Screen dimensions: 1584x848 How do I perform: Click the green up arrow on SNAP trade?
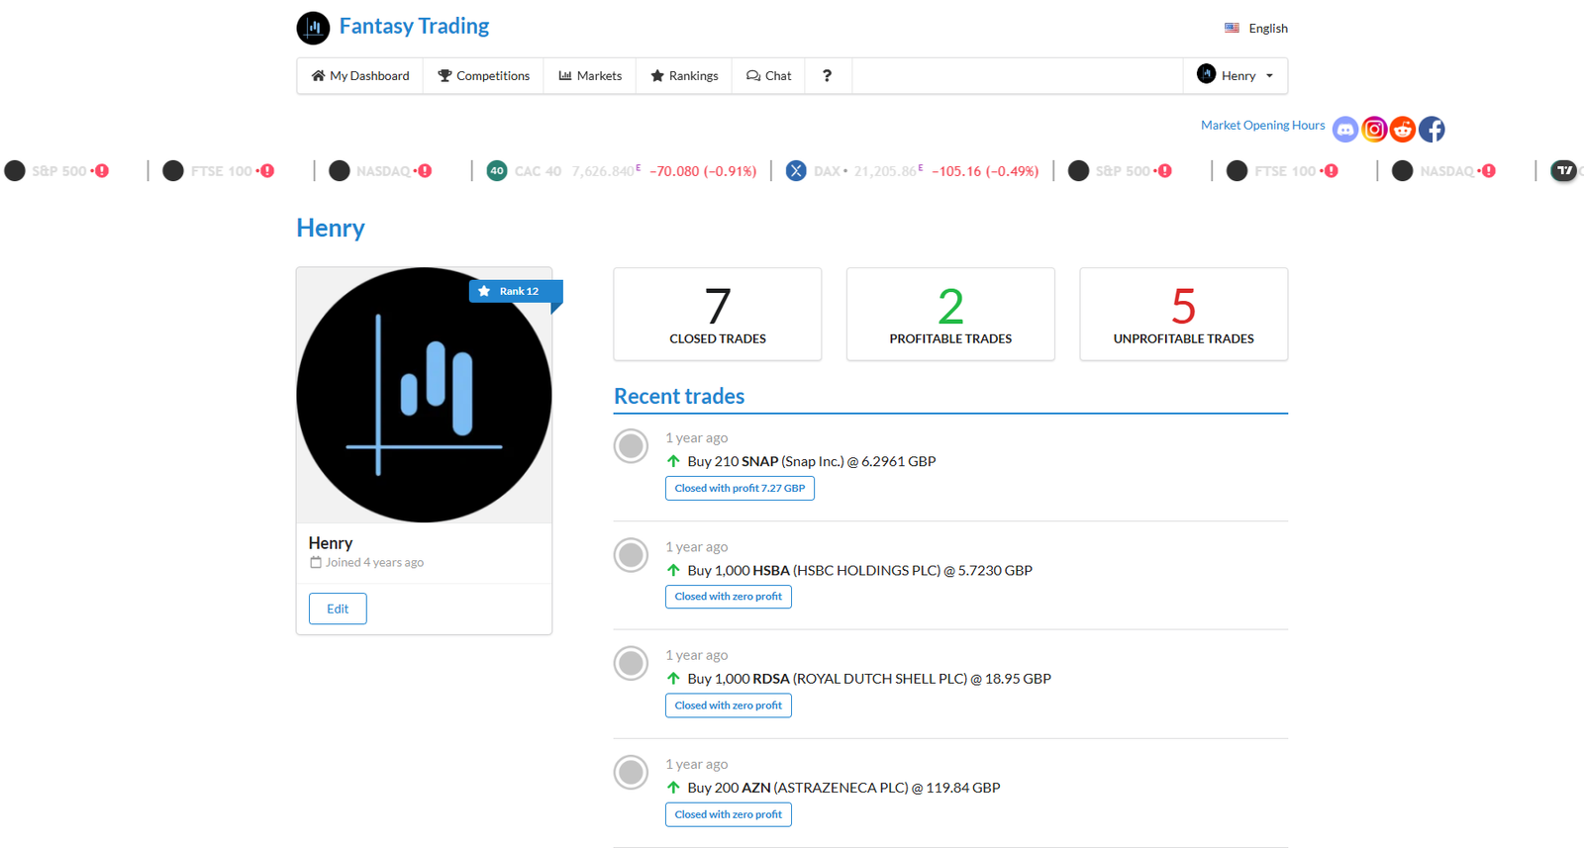[x=673, y=461]
